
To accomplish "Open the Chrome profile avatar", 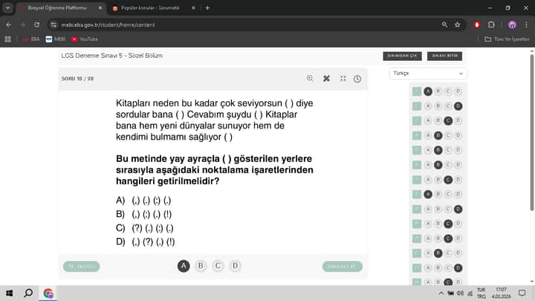I will click(x=512, y=25).
